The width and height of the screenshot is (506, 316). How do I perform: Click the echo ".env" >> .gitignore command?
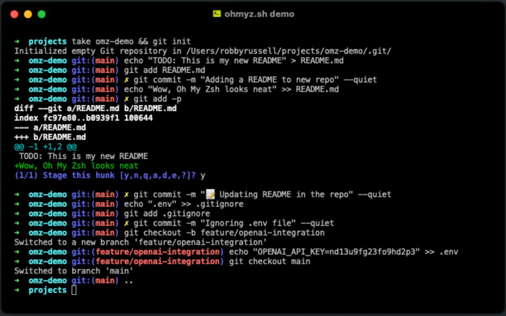tap(183, 204)
